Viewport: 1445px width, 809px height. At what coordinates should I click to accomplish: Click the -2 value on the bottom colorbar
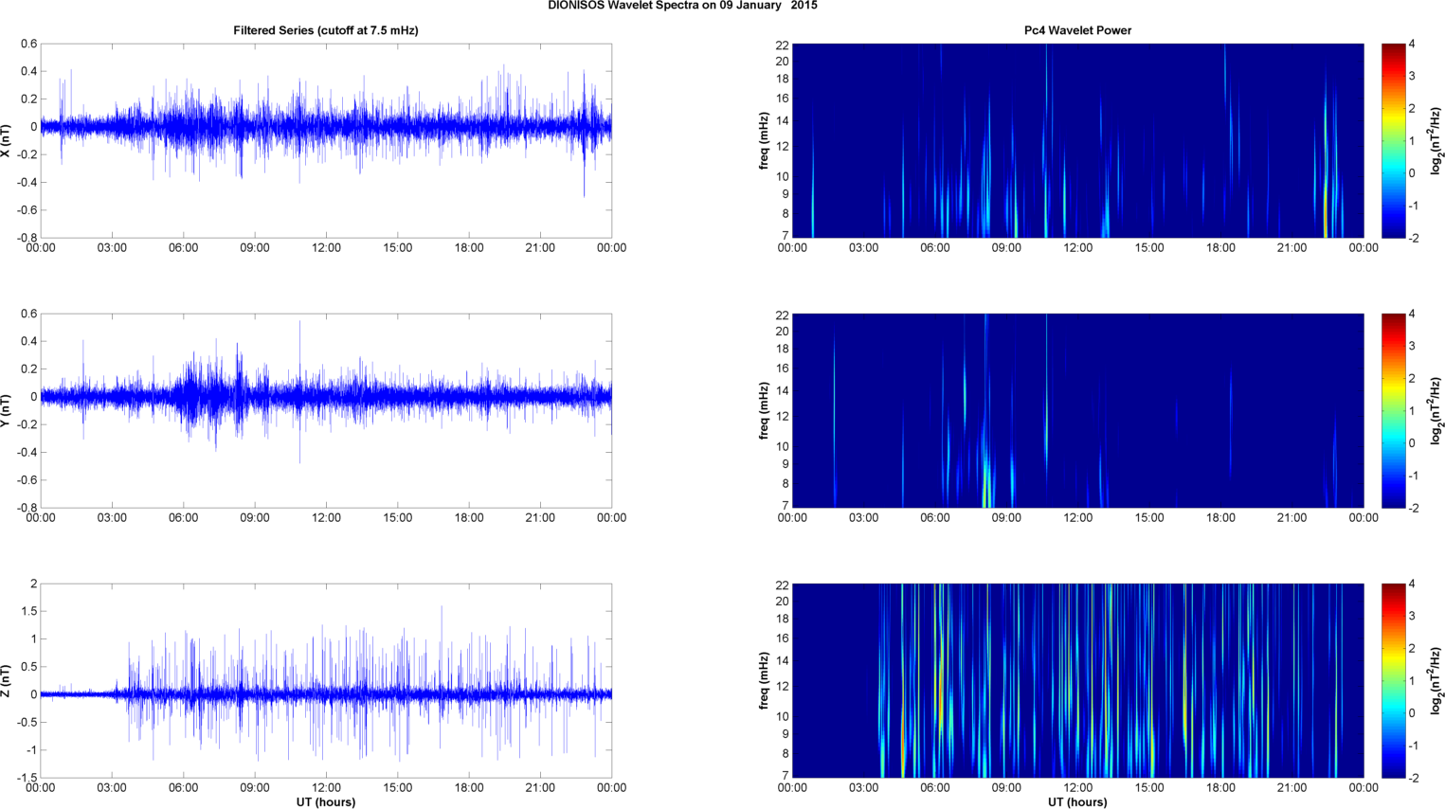pos(1413,778)
